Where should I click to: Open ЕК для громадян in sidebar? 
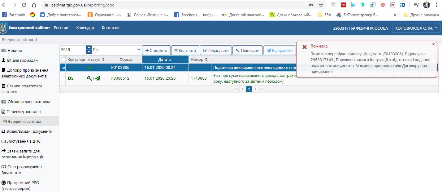point(20,60)
